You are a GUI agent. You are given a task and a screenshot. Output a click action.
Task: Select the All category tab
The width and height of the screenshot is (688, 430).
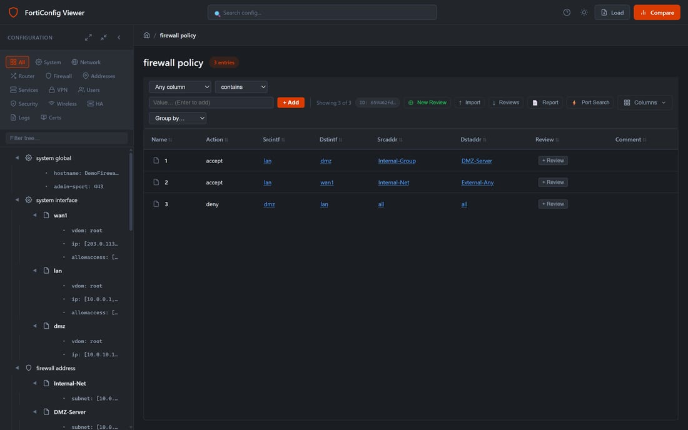click(x=18, y=62)
